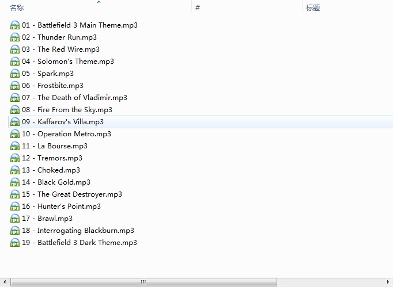Click the right arrow of horizontal scrollbar
The image size is (393, 287).
click(x=388, y=282)
